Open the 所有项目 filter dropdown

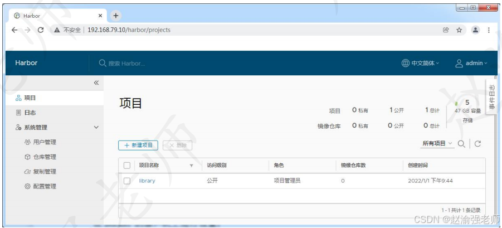[437, 143]
